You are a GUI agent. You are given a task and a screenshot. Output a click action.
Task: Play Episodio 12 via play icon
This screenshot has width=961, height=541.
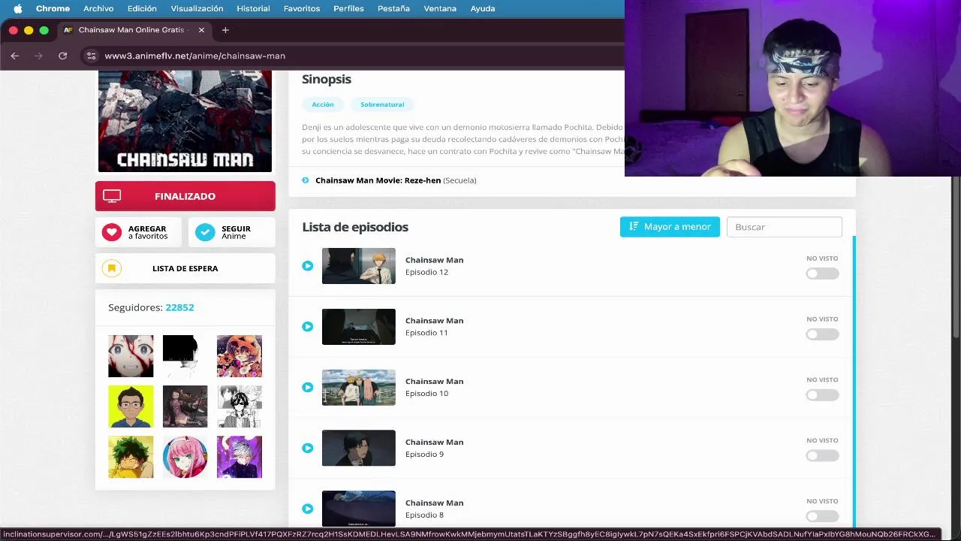click(308, 266)
